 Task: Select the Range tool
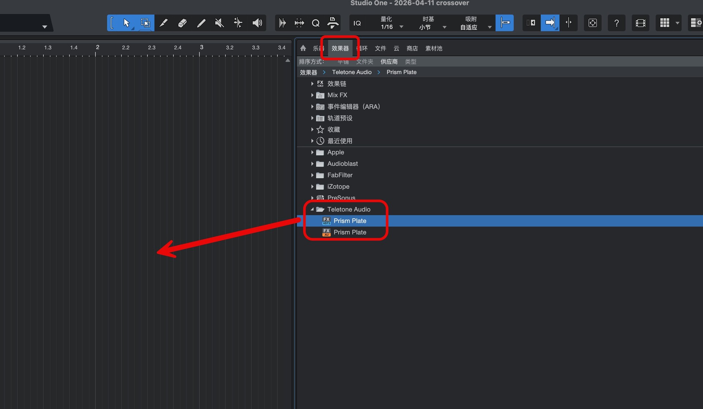[x=145, y=23]
